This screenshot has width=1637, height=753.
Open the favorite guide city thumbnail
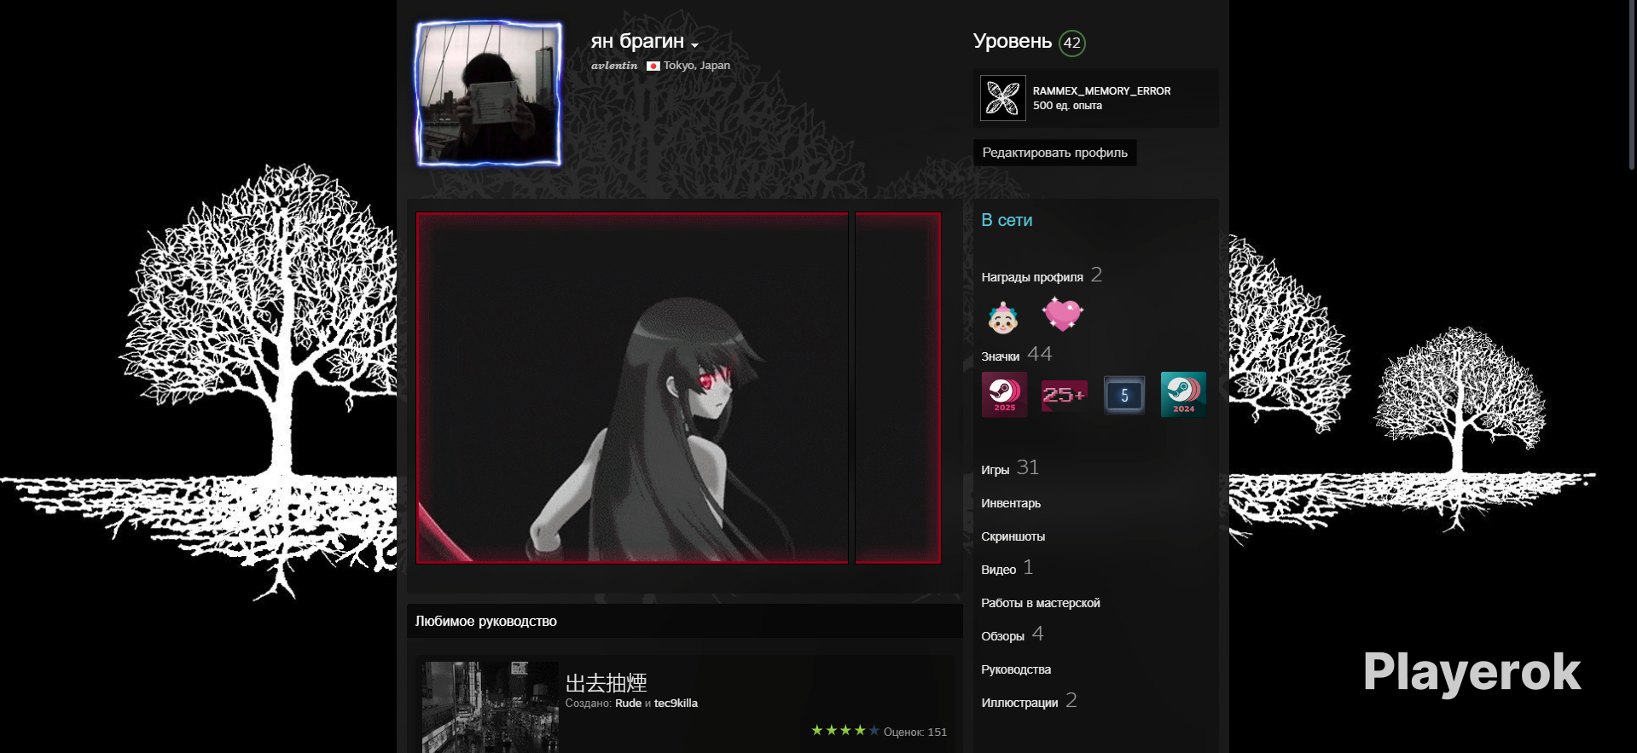coord(491,707)
